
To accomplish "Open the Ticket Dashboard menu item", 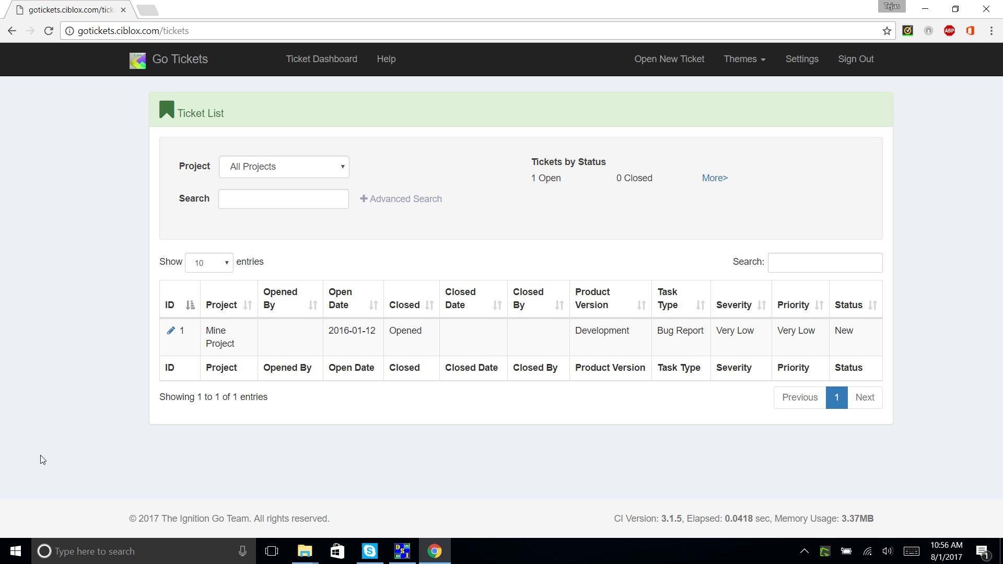I will [x=321, y=59].
